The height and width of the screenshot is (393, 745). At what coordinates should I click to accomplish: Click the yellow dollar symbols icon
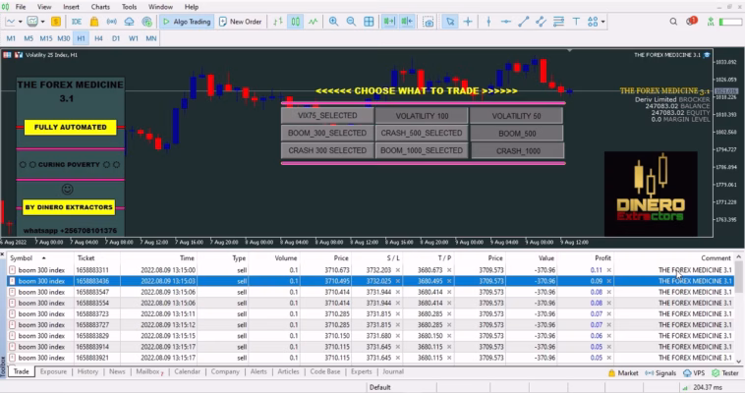(x=56, y=22)
